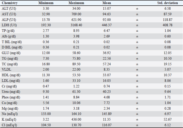Image resolution: width=183 pixels, height=128 pixels.
Task: Select the Phos (mg/dl) row label
Action: point(11,97)
